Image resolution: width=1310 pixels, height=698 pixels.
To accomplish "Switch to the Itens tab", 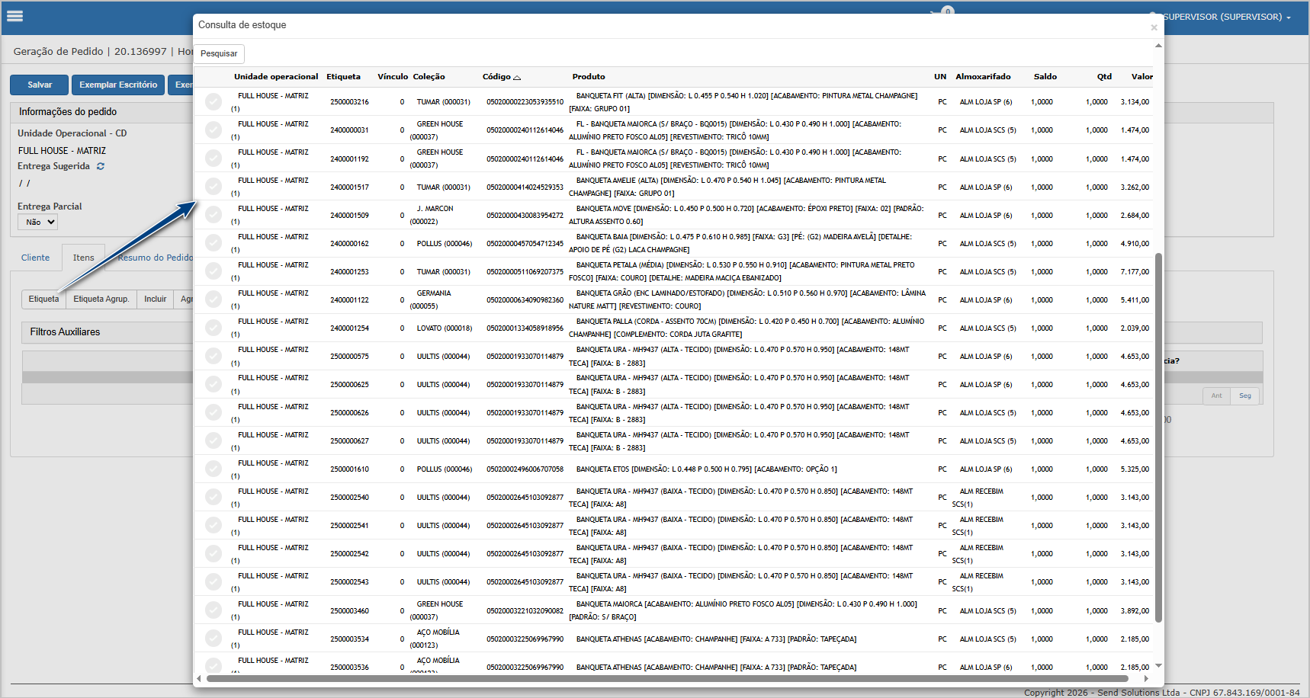I will coord(84,258).
